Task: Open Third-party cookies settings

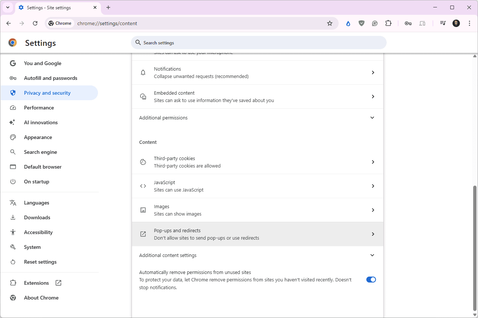Action: 257,162
